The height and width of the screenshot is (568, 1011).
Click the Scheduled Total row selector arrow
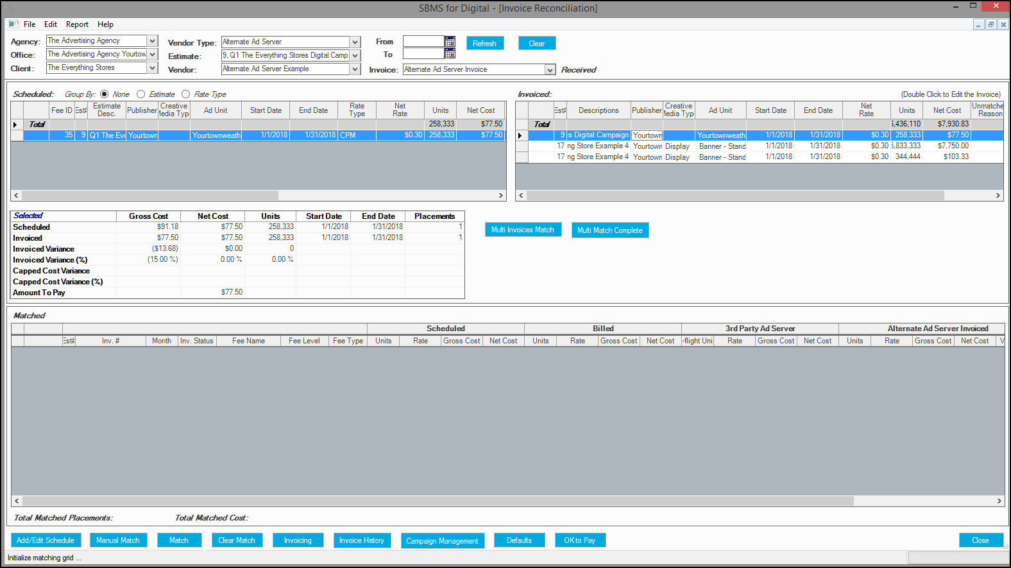[15, 125]
